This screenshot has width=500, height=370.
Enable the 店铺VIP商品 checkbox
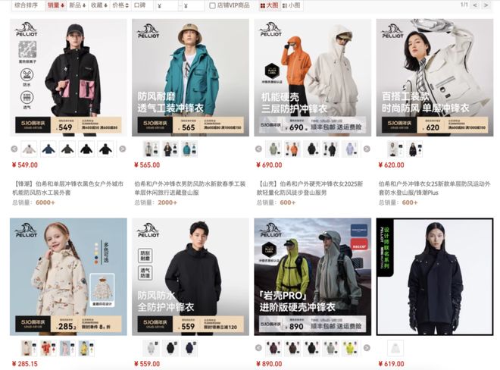point(212,6)
